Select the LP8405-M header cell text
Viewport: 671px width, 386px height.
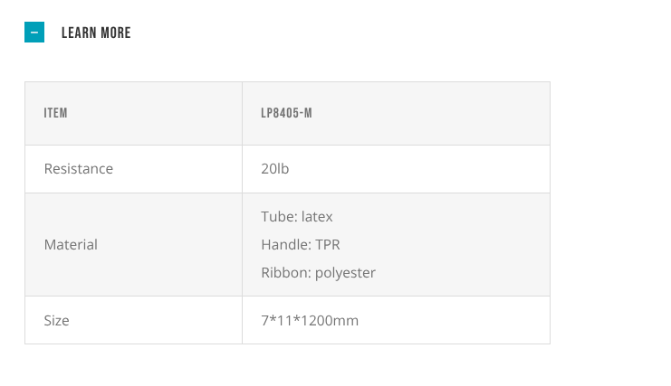coord(287,114)
